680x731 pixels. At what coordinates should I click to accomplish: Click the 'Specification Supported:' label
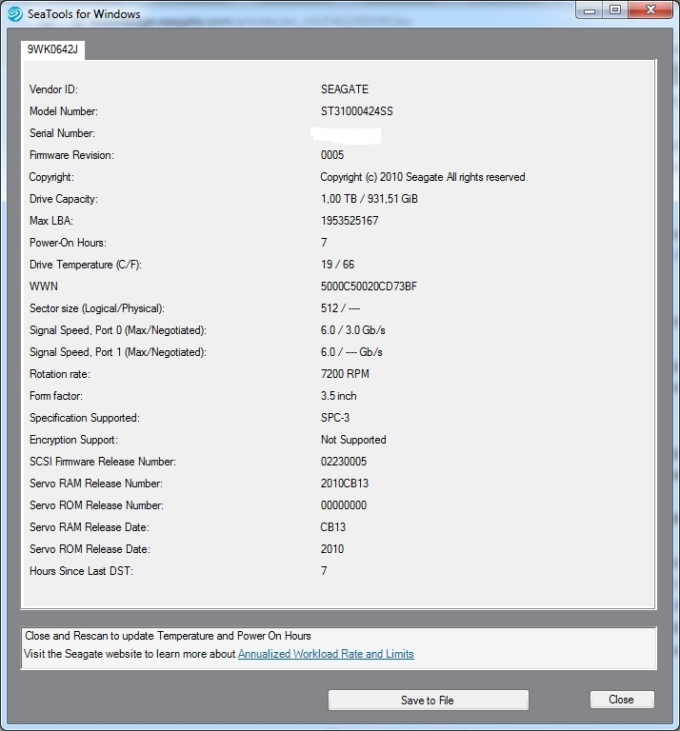point(85,418)
